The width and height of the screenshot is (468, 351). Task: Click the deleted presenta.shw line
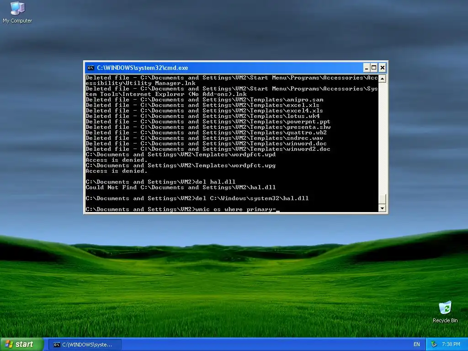[x=208, y=127]
